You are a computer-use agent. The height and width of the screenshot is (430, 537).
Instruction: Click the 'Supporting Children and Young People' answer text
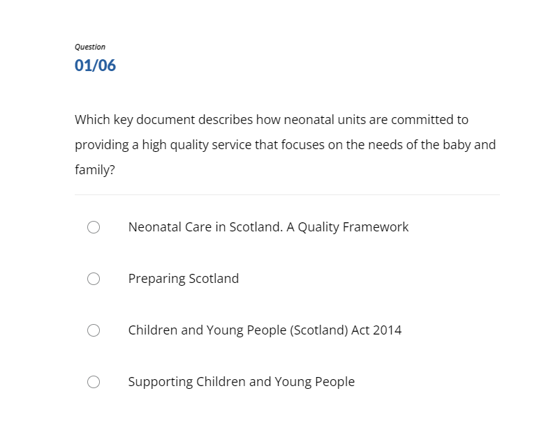coord(241,382)
